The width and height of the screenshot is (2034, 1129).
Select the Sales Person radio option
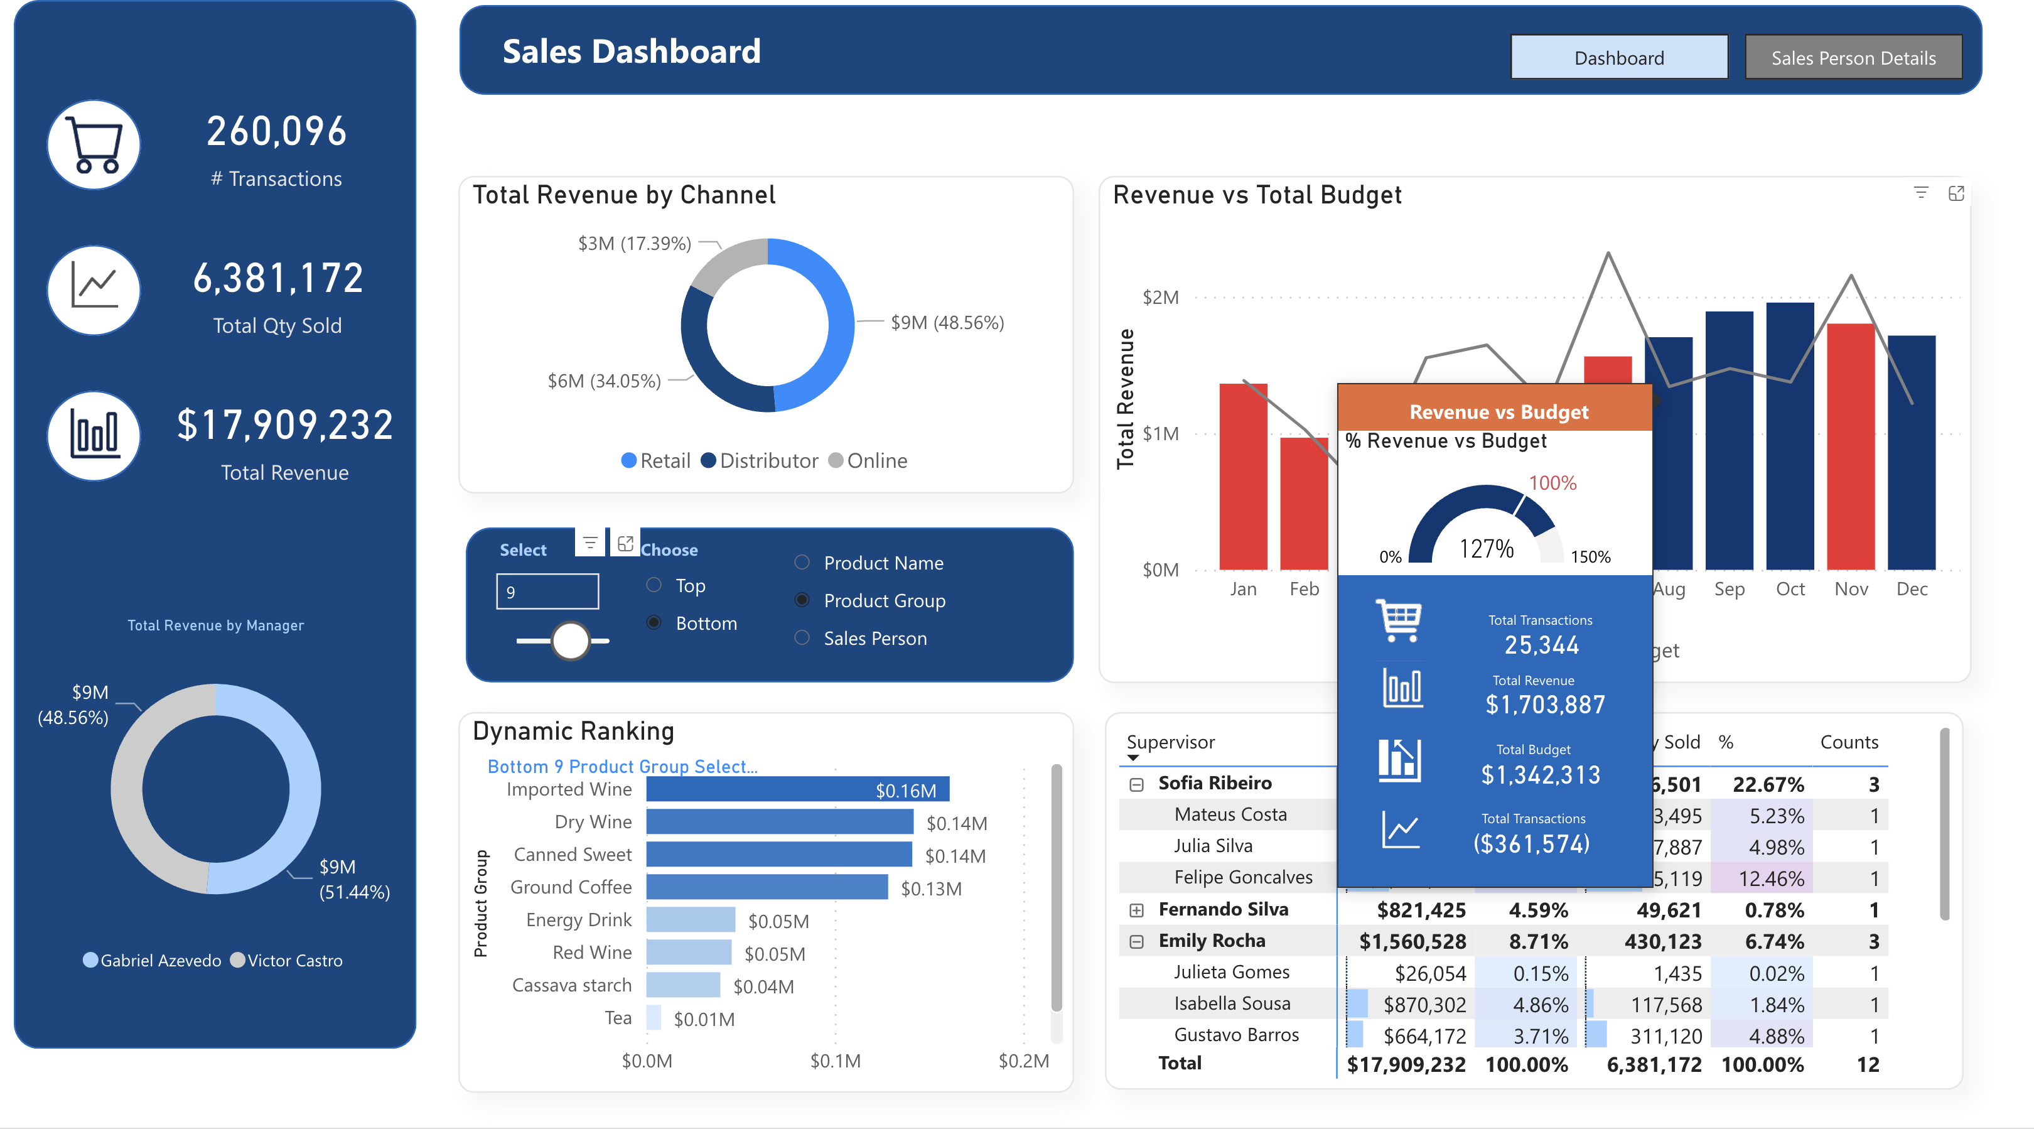pyautogui.click(x=802, y=638)
